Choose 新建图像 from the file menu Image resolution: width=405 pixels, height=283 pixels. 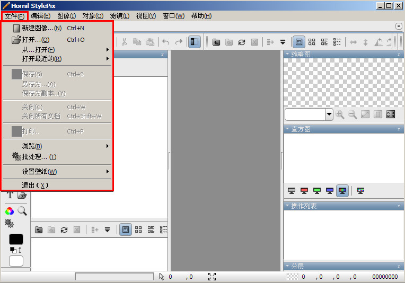[57, 28]
